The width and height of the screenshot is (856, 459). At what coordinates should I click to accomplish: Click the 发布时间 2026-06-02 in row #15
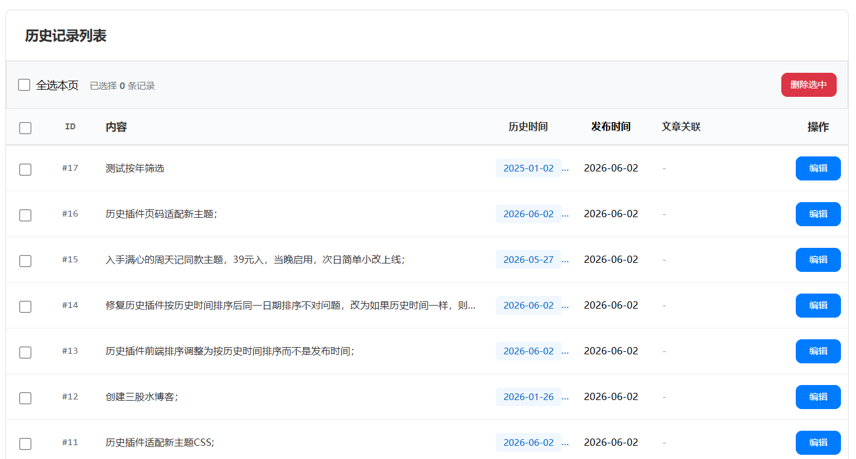pyautogui.click(x=611, y=260)
